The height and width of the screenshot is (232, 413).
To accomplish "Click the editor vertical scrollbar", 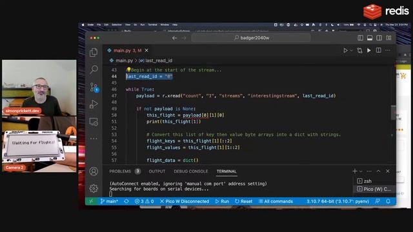I will [393, 113].
